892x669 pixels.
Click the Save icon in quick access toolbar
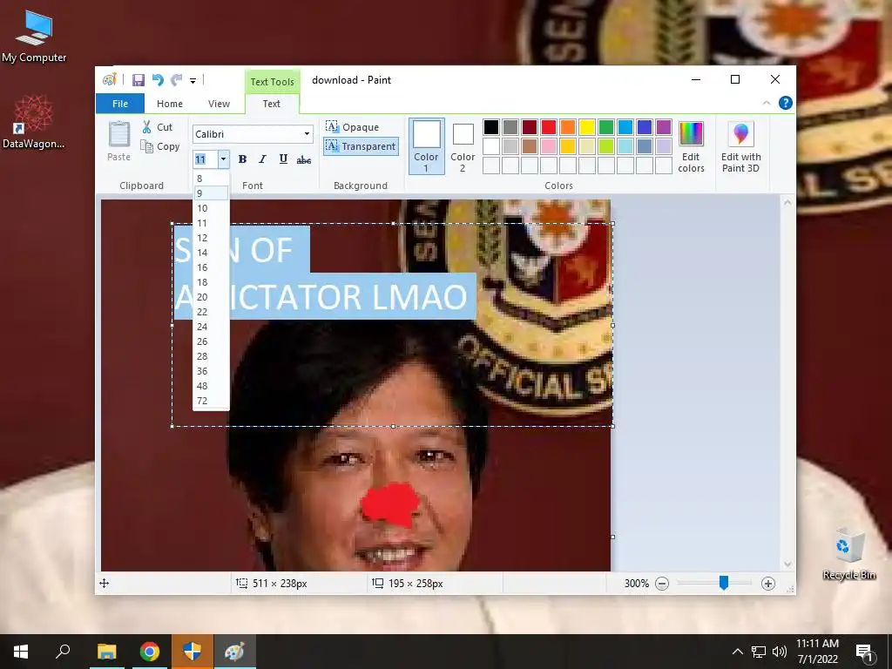pyautogui.click(x=139, y=80)
